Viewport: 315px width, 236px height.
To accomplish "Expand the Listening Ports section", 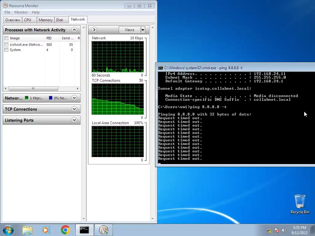I will (x=74, y=120).
